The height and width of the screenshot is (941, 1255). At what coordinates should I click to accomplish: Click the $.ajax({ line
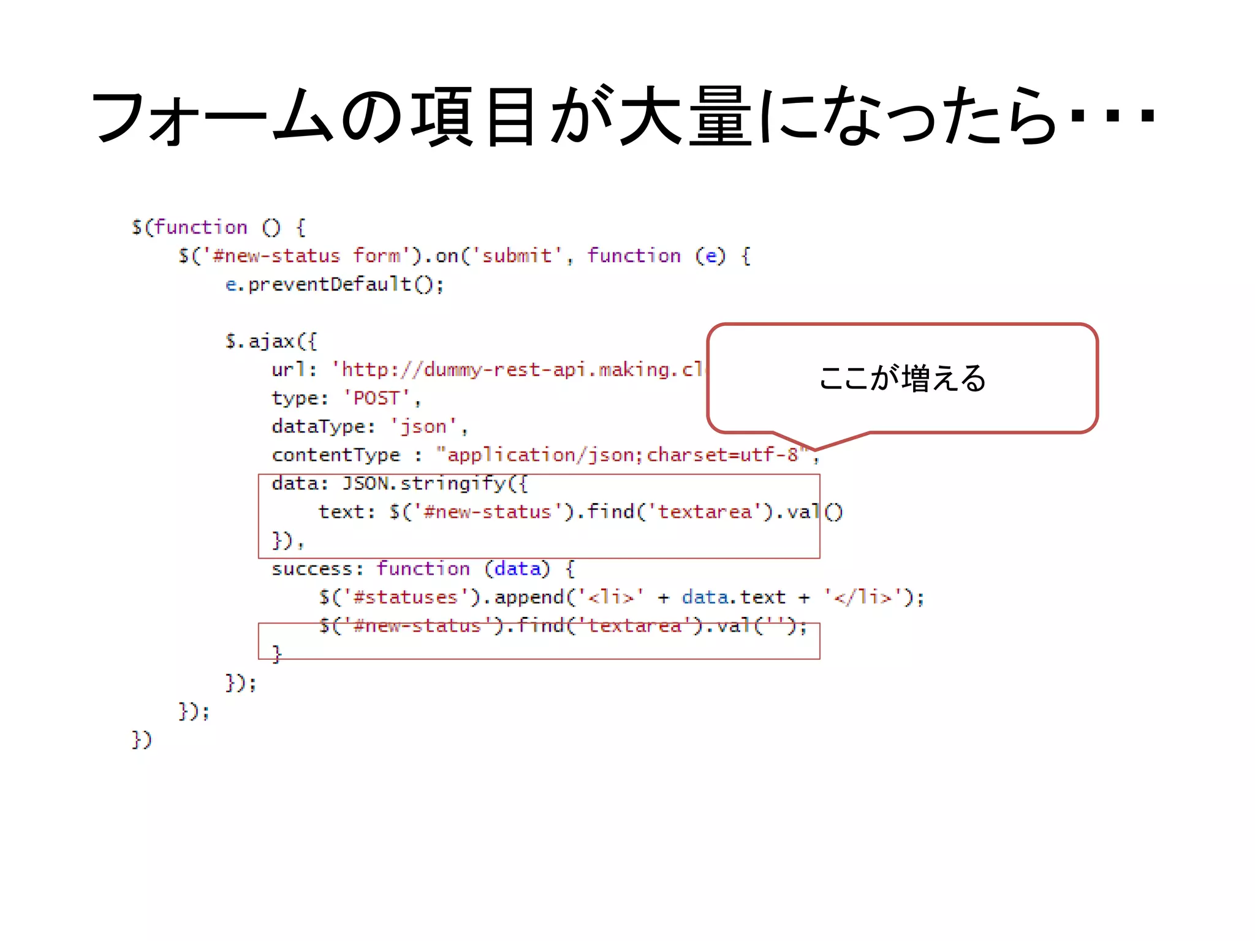point(271,341)
